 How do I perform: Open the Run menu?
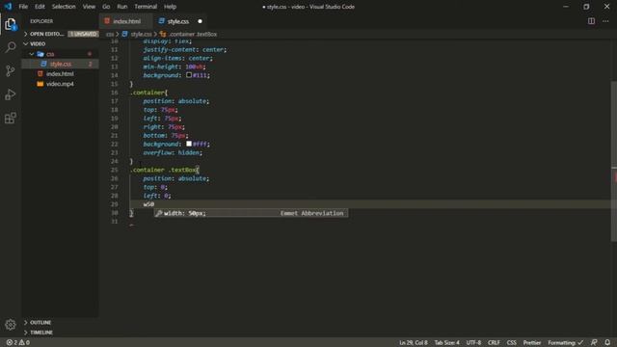[x=122, y=7]
